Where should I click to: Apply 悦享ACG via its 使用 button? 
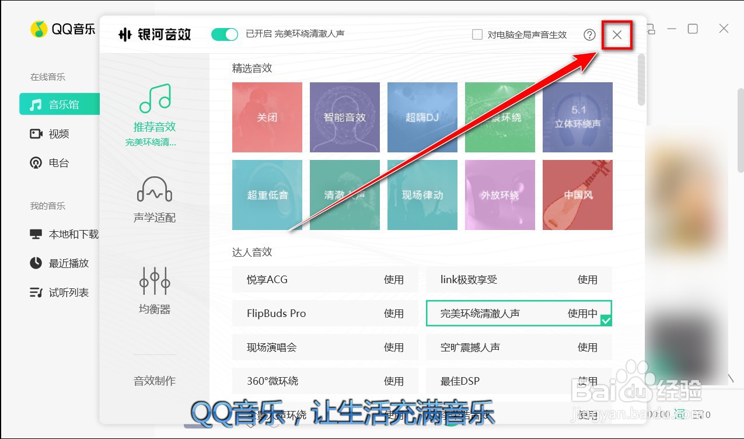pyautogui.click(x=395, y=279)
